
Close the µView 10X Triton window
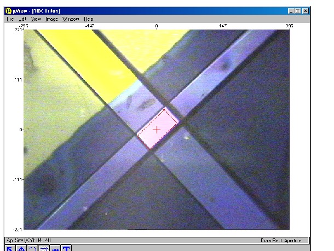coord(306,10)
